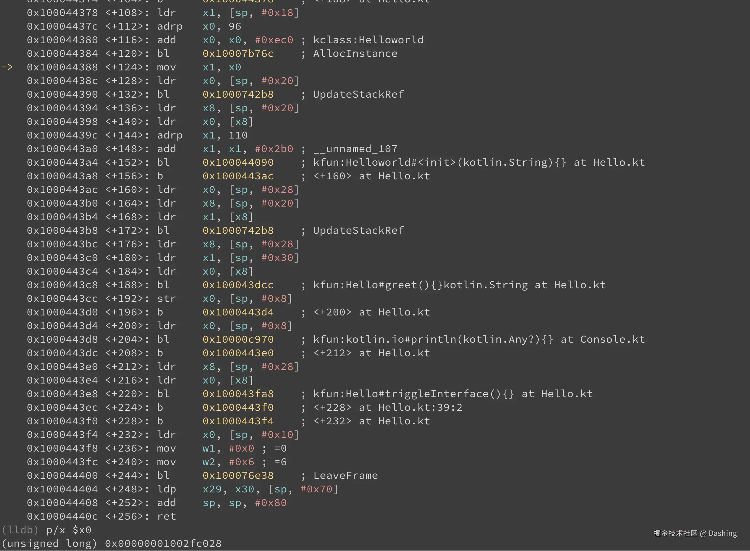Image resolution: width=750 pixels, height=551 pixels.
Task: Click the LeaveFrame comment text
Action: tap(345, 475)
